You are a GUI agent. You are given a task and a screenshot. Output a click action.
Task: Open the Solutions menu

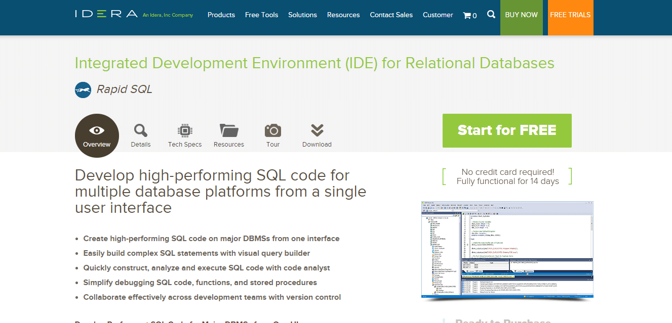tap(303, 15)
